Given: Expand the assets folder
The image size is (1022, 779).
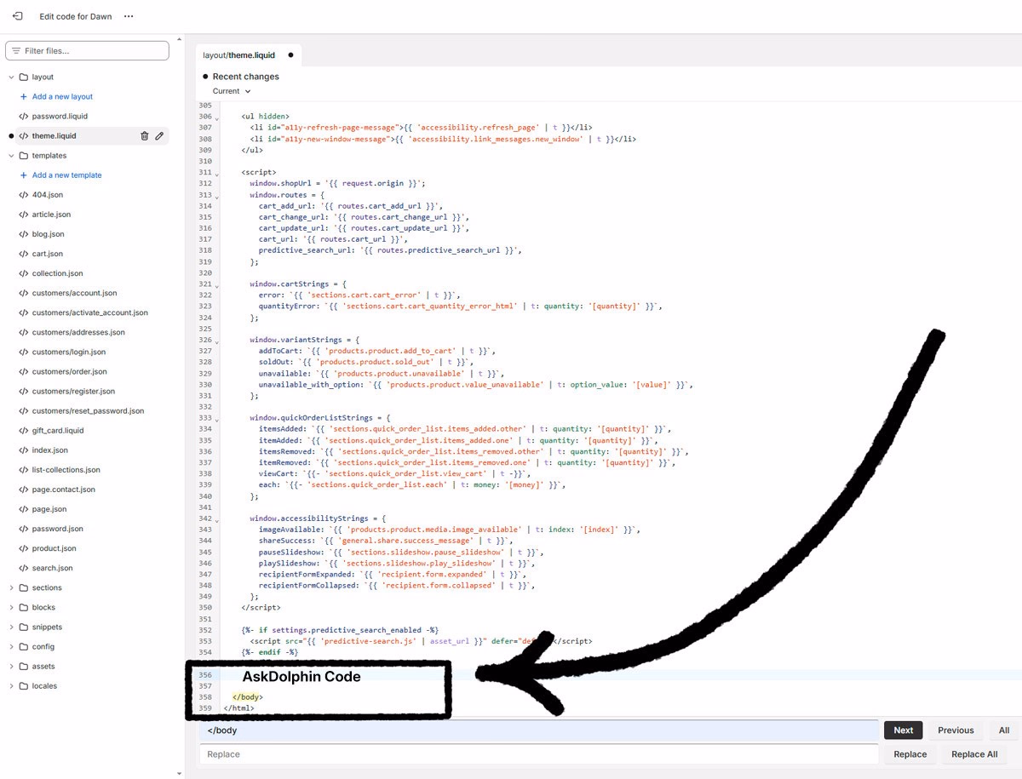Looking at the screenshot, I should click(x=12, y=666).
